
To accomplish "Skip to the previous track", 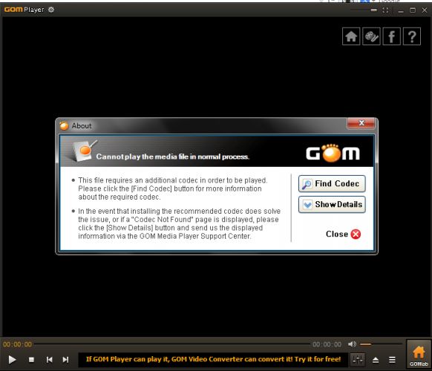I will click(x=49, y=360).
